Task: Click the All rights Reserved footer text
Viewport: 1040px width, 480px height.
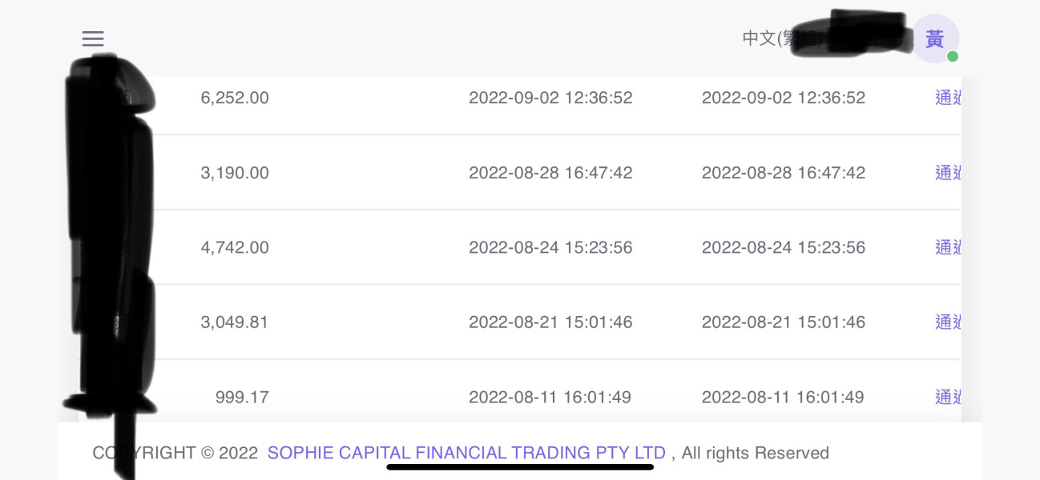Action: pyautogui.click(x=755, y=453)
